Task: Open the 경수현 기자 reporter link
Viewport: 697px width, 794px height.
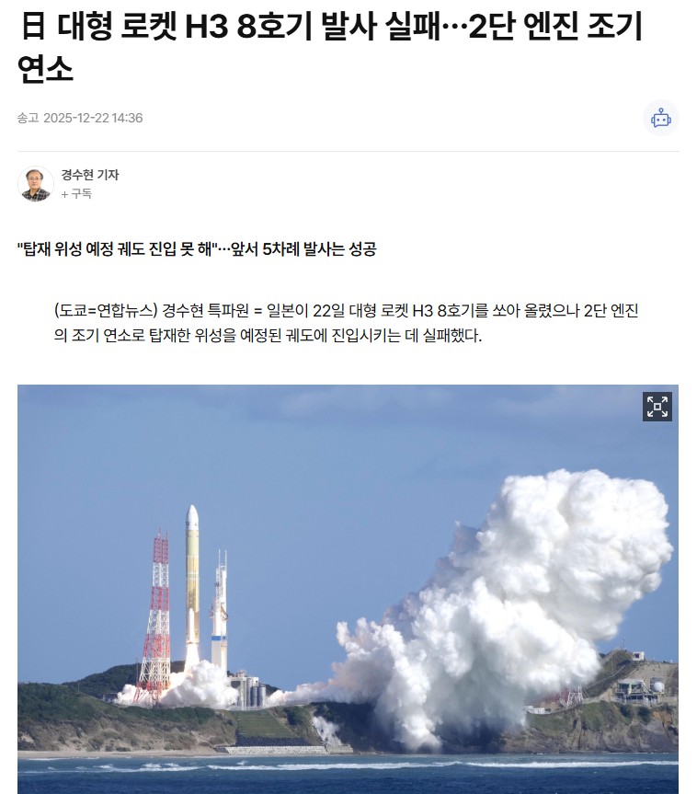Action: click(89, 175)
